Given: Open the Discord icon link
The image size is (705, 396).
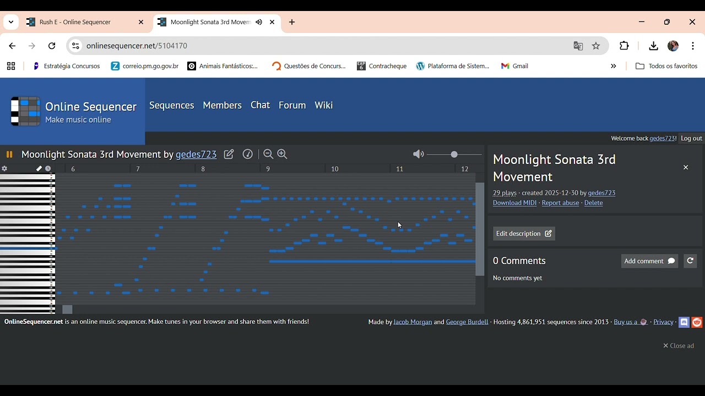Looking at the screenshot, I should 684,322.
